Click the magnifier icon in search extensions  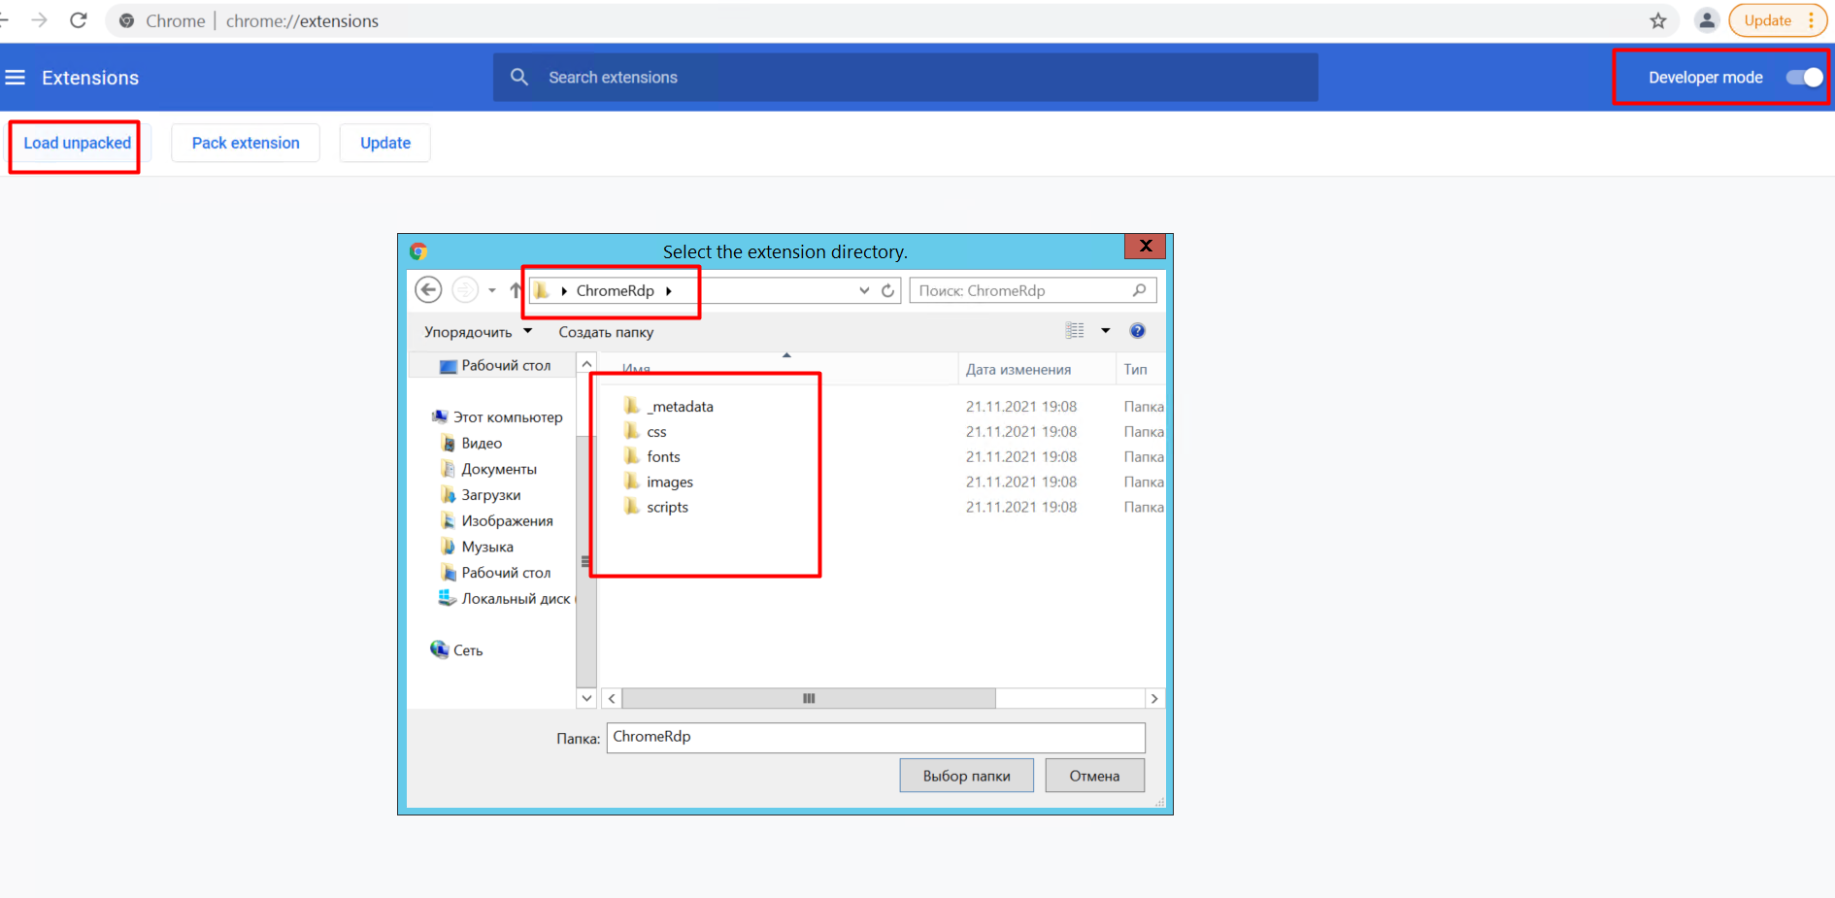519,77
